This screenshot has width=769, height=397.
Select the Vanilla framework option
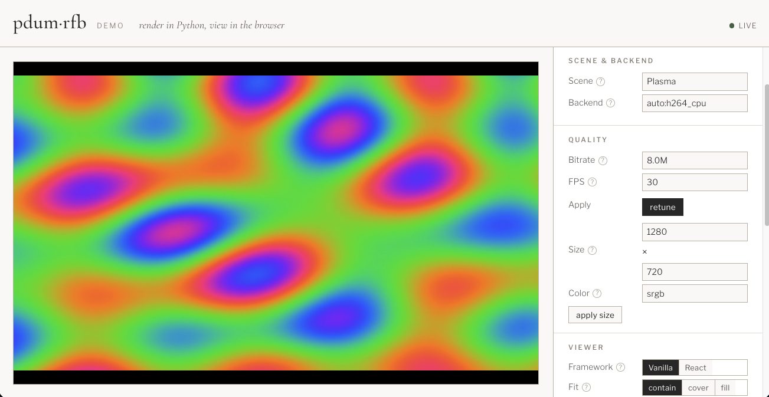pos(660,368)
